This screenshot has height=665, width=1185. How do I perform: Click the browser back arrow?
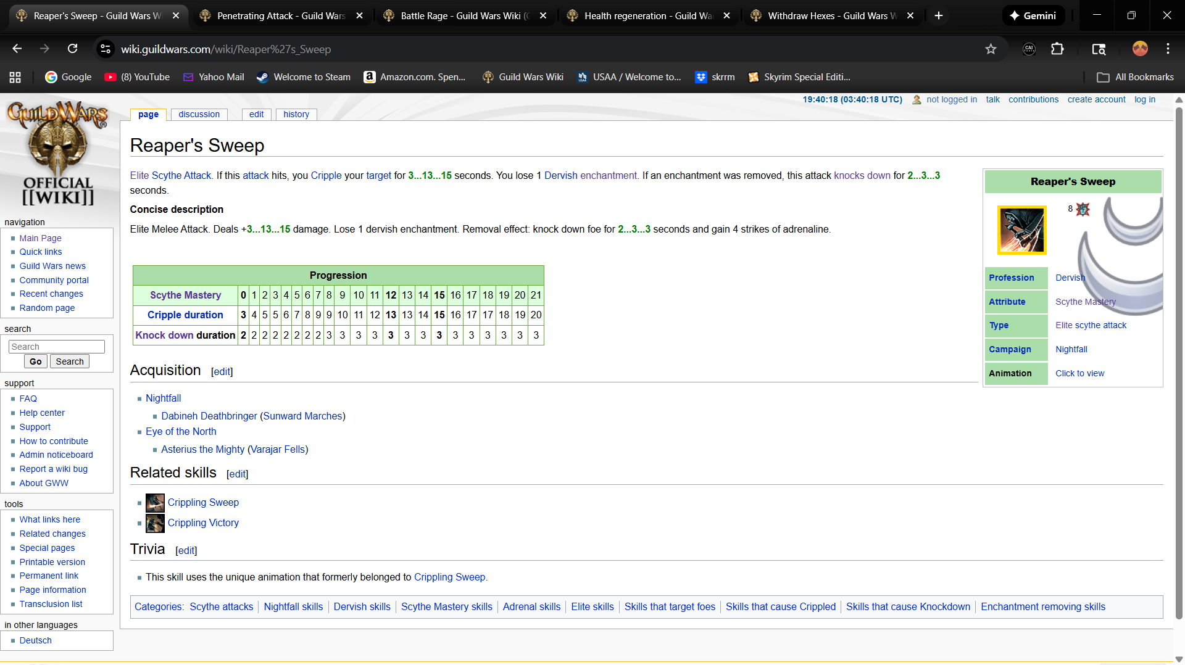17,49
